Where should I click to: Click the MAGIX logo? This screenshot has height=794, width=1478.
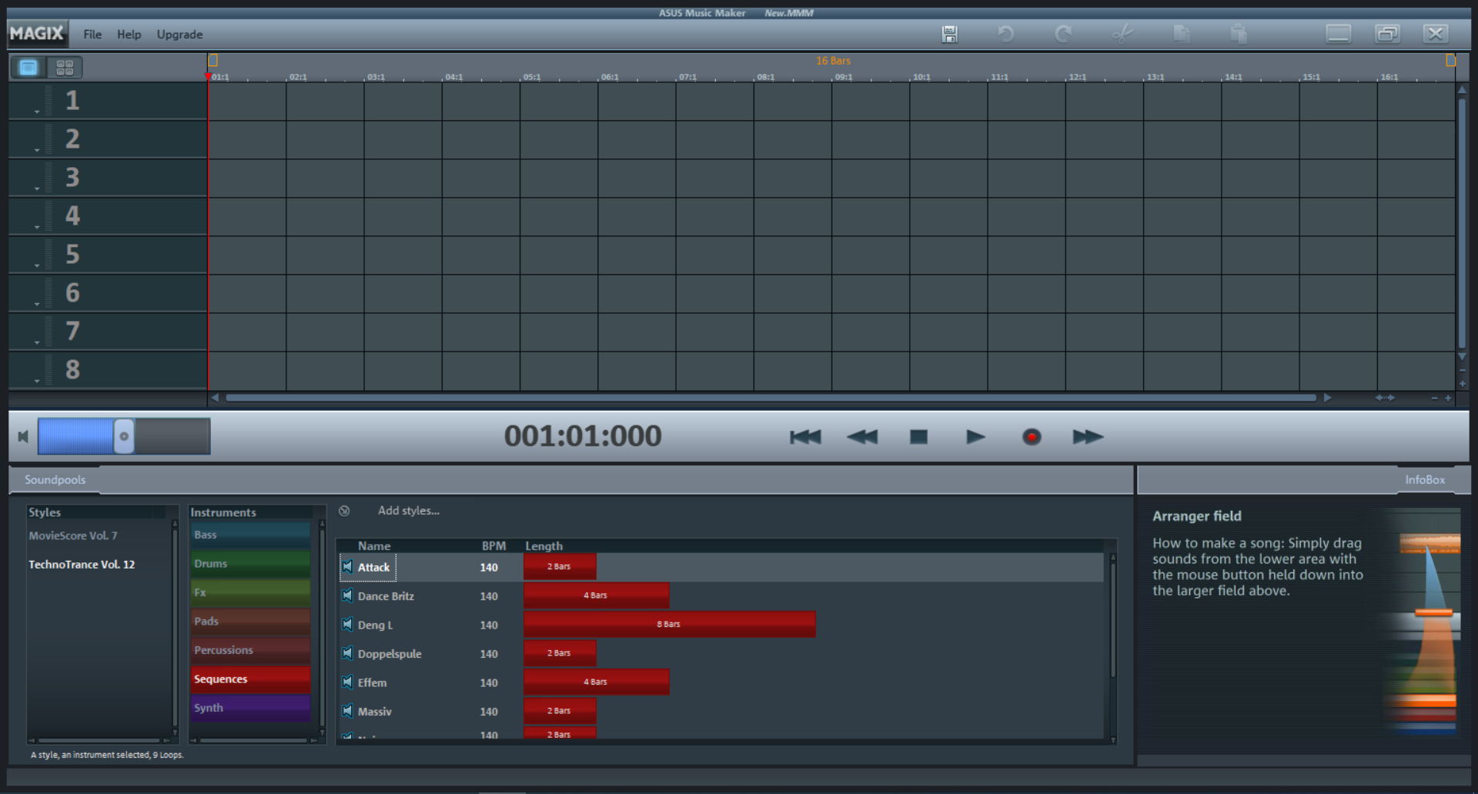point(37,34)
